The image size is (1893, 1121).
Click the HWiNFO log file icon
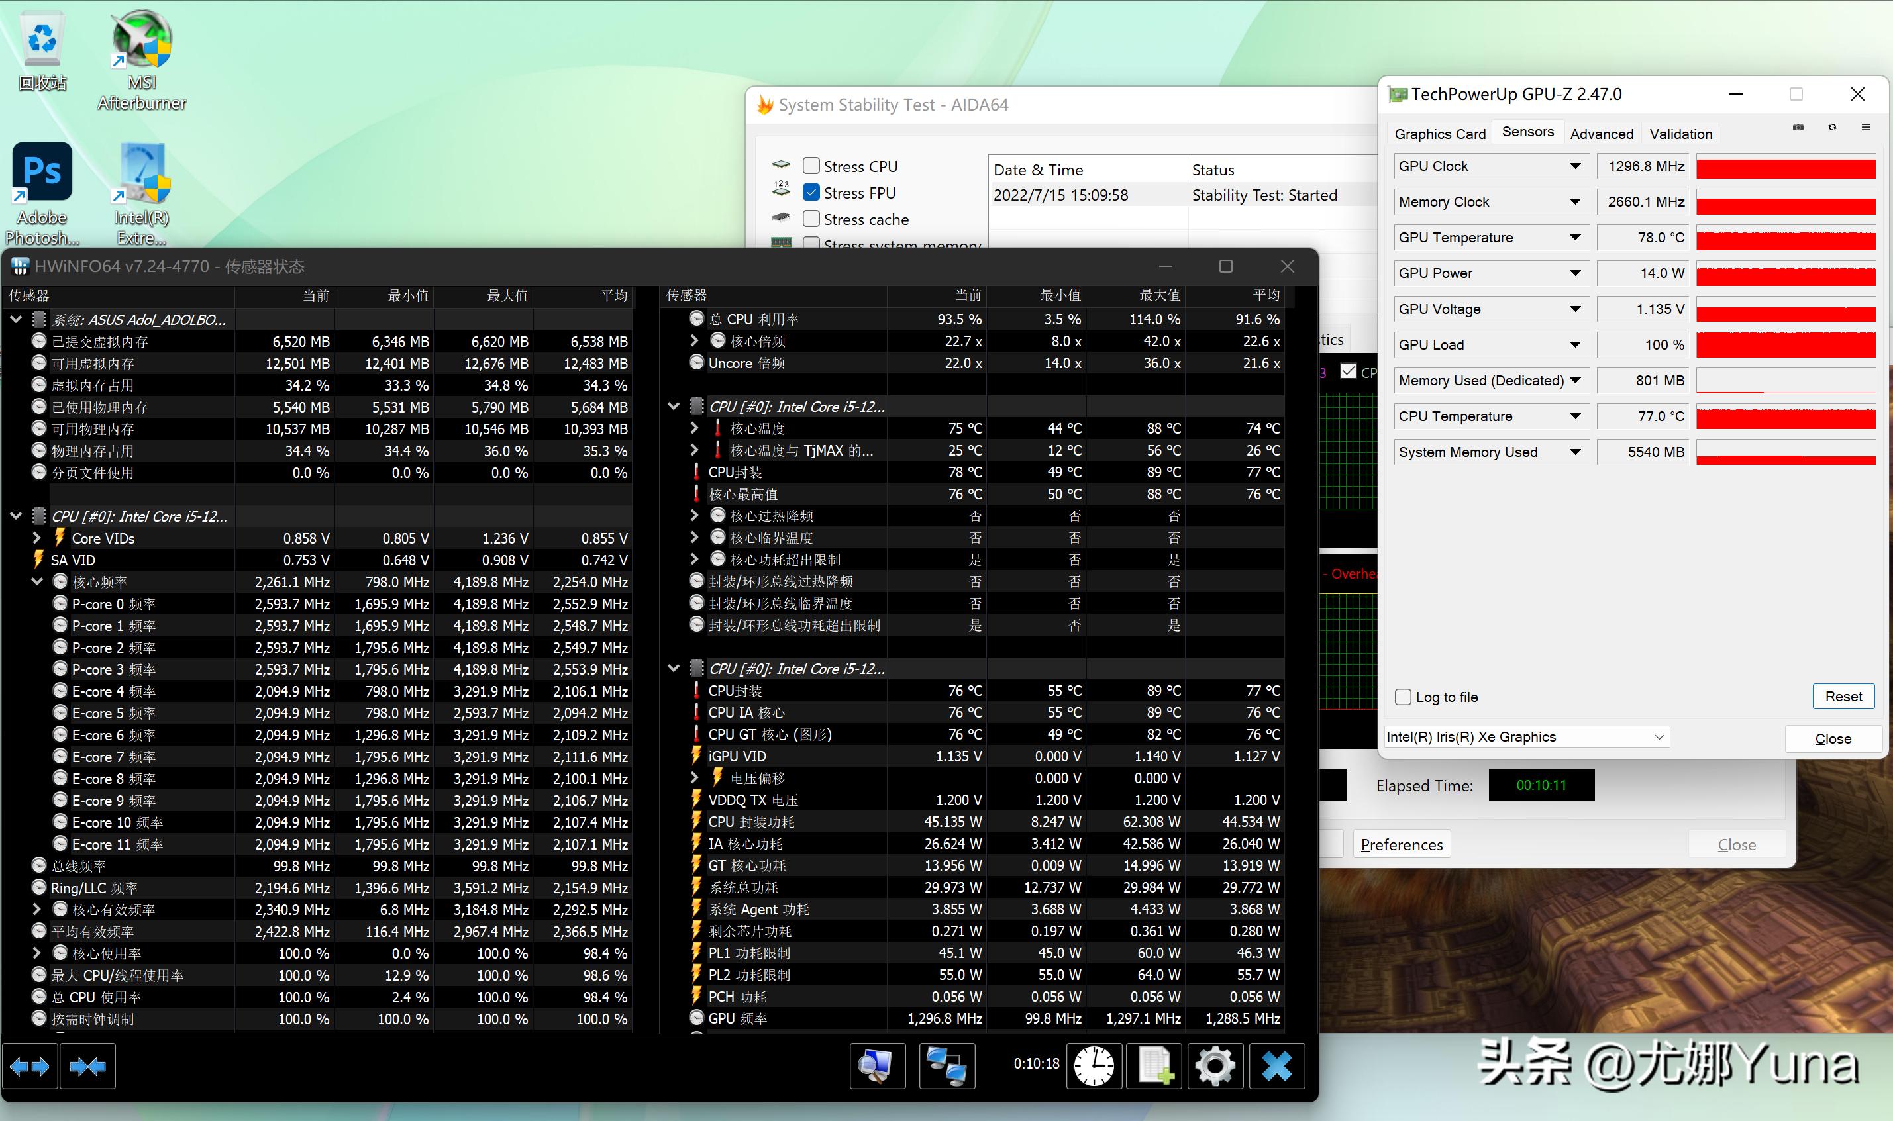point(1154,1066)
